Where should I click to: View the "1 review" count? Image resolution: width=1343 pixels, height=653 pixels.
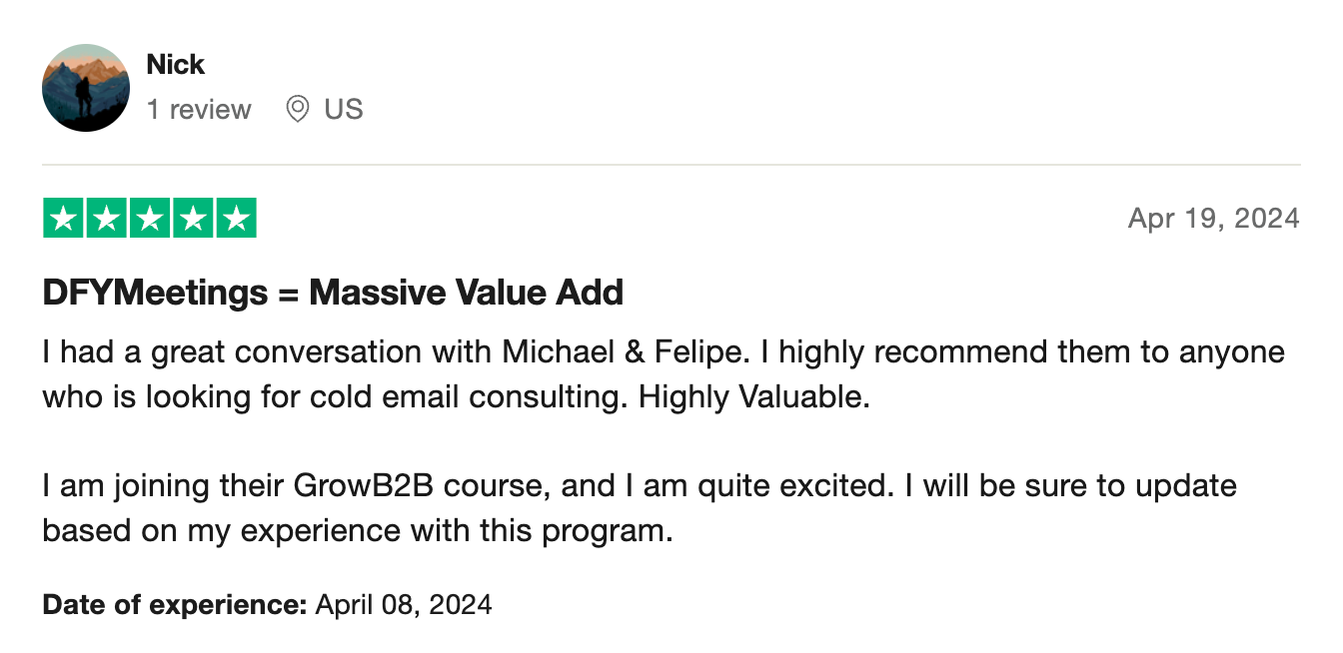199,109
